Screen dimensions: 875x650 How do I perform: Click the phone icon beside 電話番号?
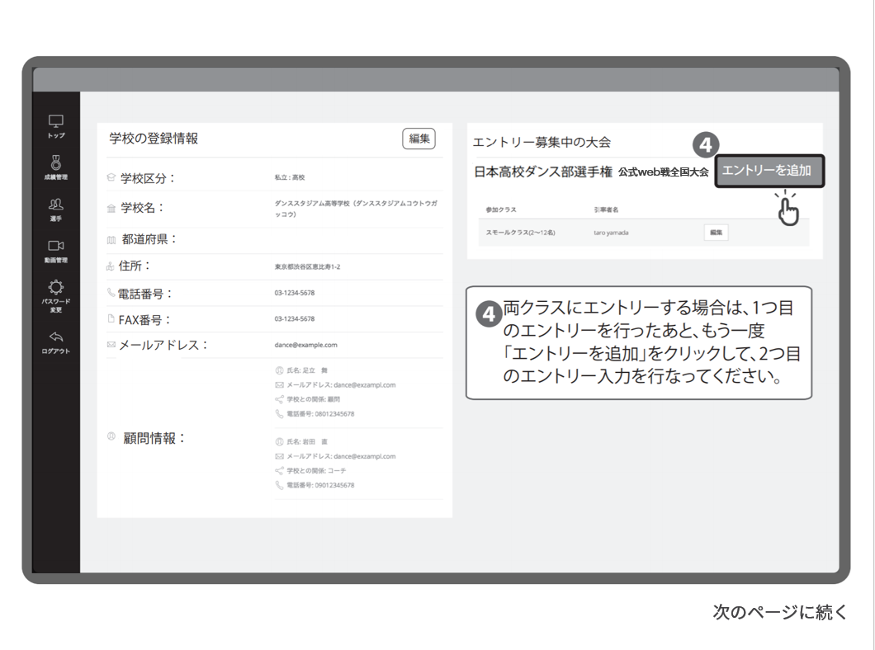(x=111, y=292)
